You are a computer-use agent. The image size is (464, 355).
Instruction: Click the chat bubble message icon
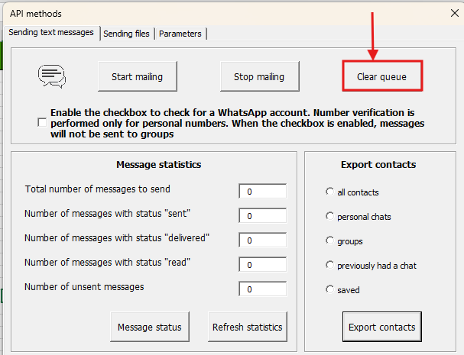pyautogui.click(x=52, y=76)
